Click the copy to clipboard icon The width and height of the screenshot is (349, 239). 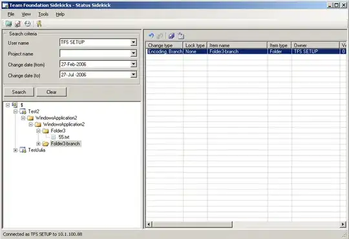pyautogui.click(x=181, y=36)
